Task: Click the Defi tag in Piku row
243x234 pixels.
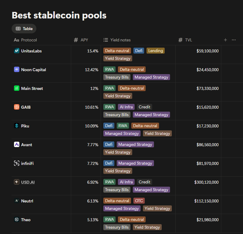Action: tap(109, 126)
